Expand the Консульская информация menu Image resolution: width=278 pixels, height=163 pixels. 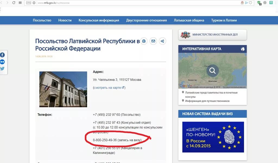tap(99, 20)
